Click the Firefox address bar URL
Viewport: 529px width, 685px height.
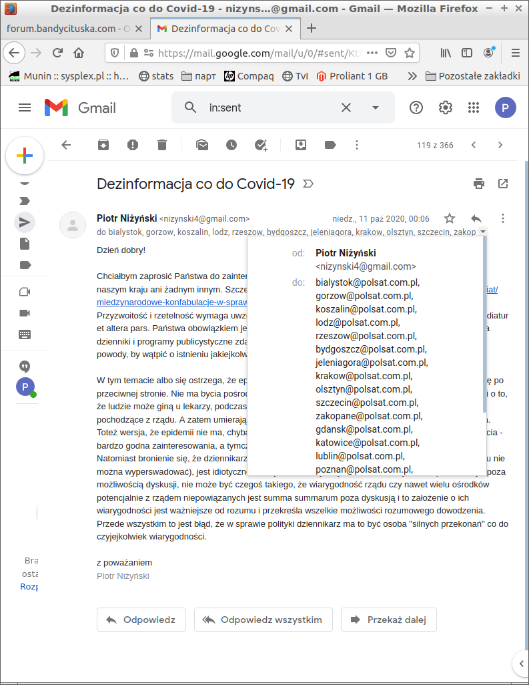[259, 53]
